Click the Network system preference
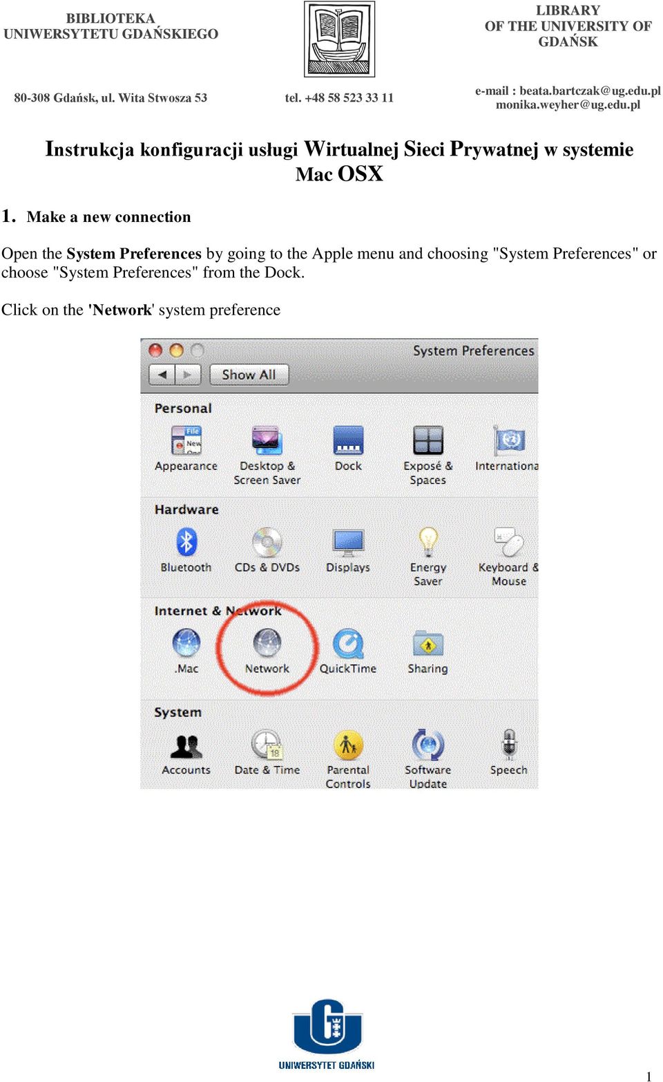This screenshot has width=663, height=1082. pos(267,651)
